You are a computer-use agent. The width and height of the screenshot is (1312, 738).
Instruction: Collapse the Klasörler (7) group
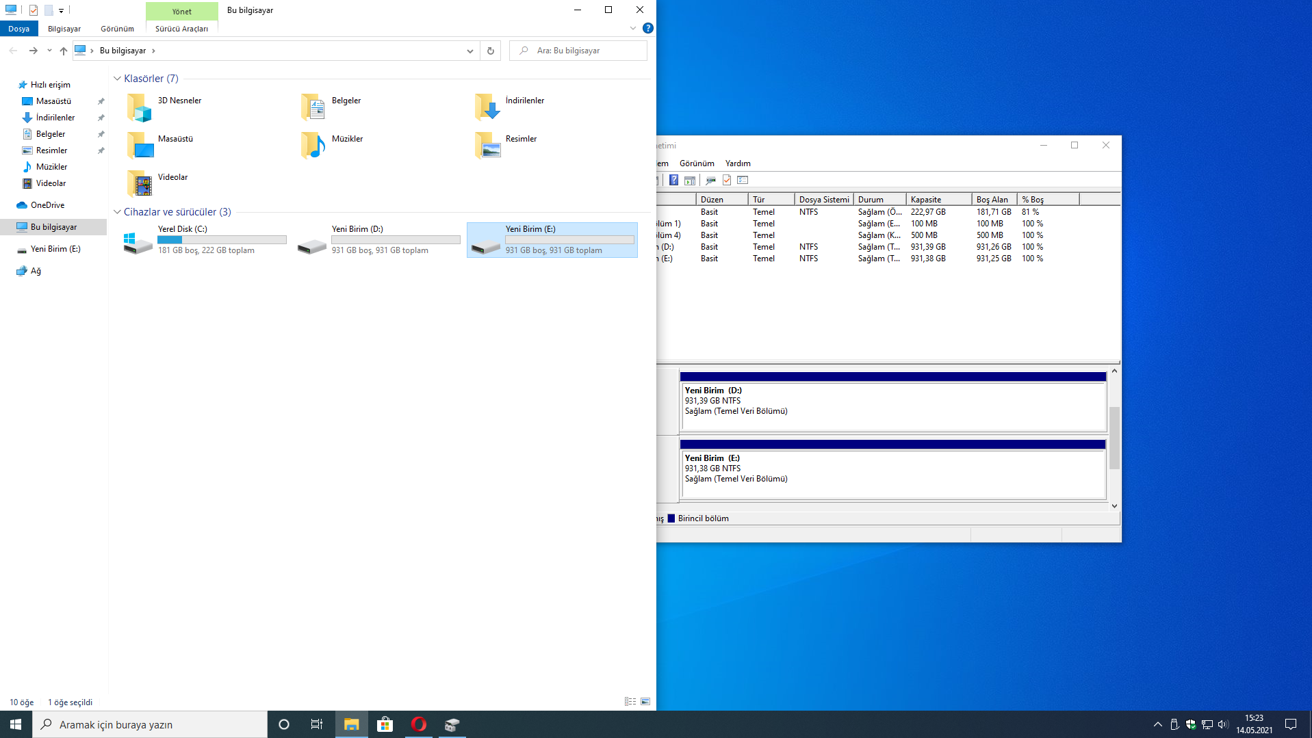117,79
